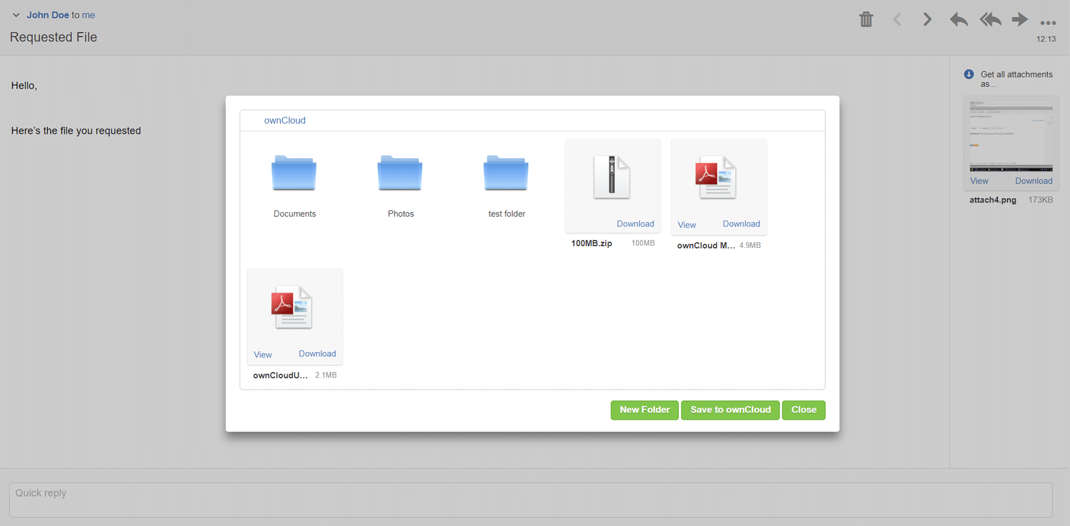Viewport: 1070px width, 526px height.
Task: Select the ownCloud M... PDF icon
Action: [x=716, y=177]
